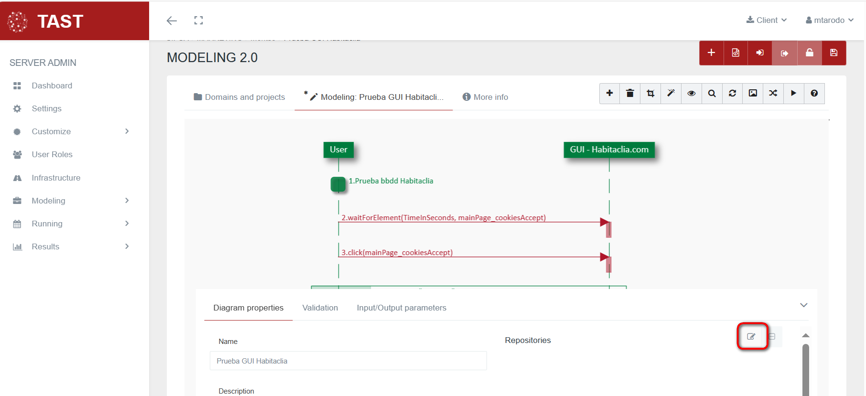Select the crop tool icon

click(x=650, y=94)
